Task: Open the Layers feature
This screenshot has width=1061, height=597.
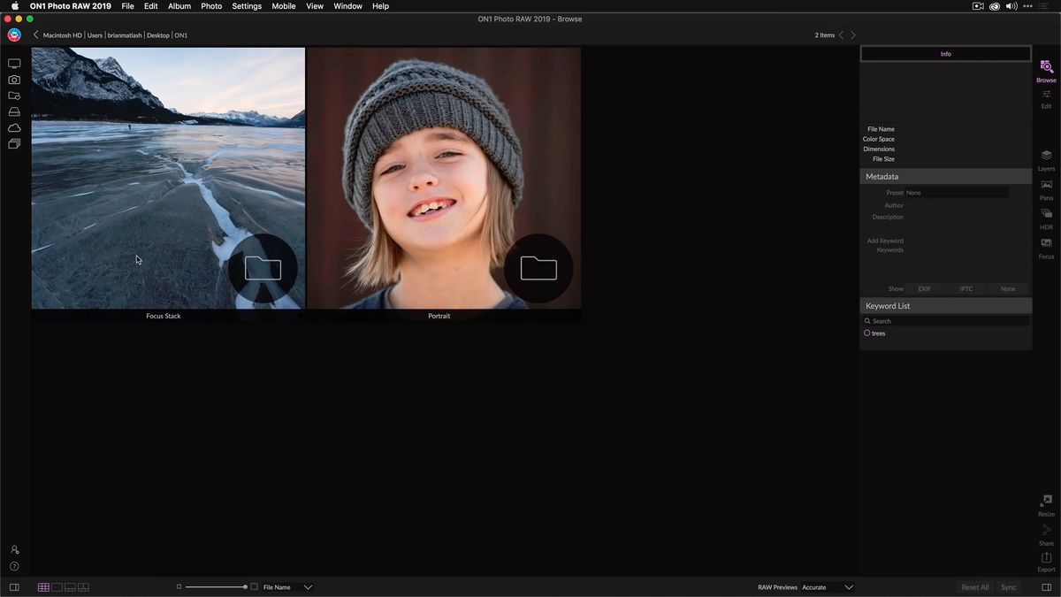Action: click(x=1046, y=159)
